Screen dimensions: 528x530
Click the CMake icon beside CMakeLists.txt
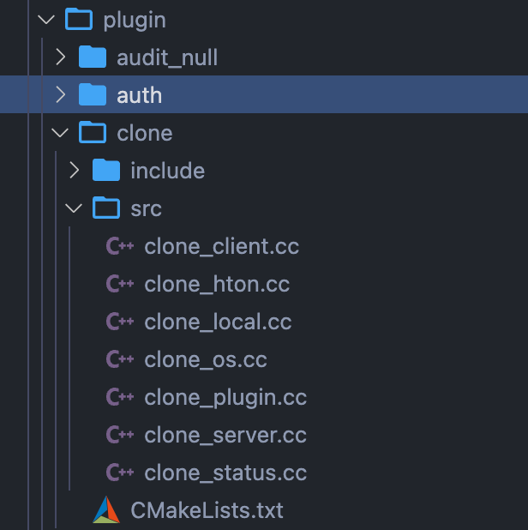106,510
